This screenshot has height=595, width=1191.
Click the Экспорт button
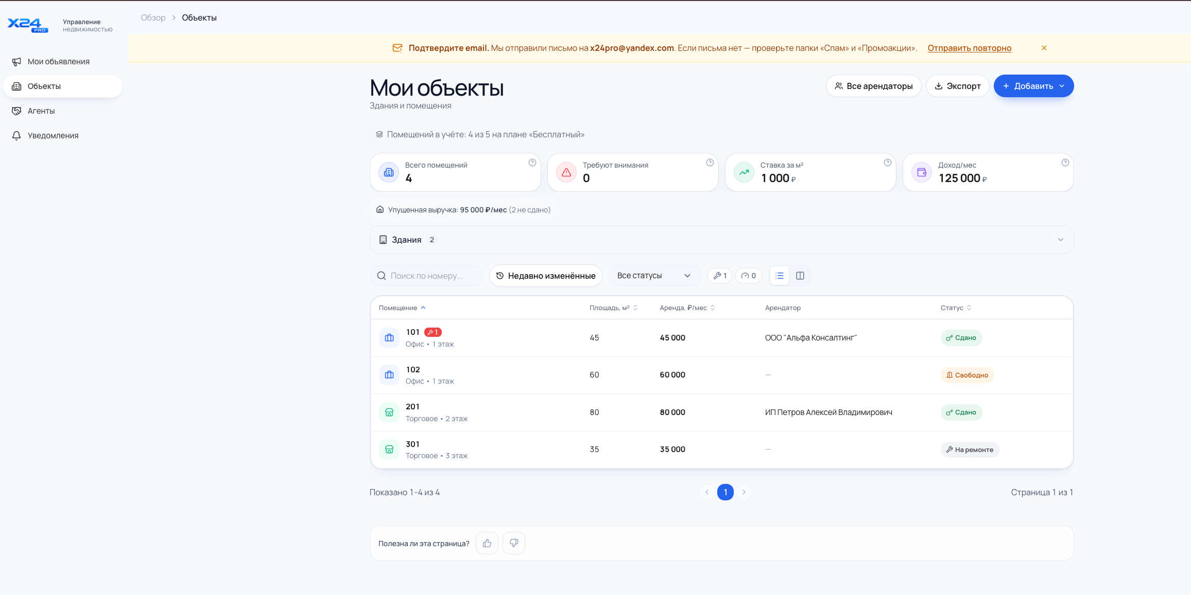[957, 86]
